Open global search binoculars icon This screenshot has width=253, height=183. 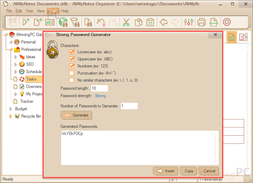pyautogui.click(x=63, y=22)
